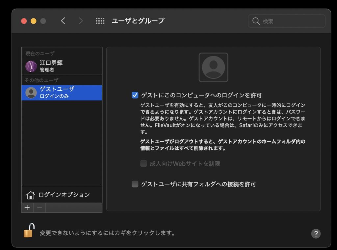Click the purple avatar of 江口勇輝
This screenshot has height=250, width=337.
pos(31,66)
